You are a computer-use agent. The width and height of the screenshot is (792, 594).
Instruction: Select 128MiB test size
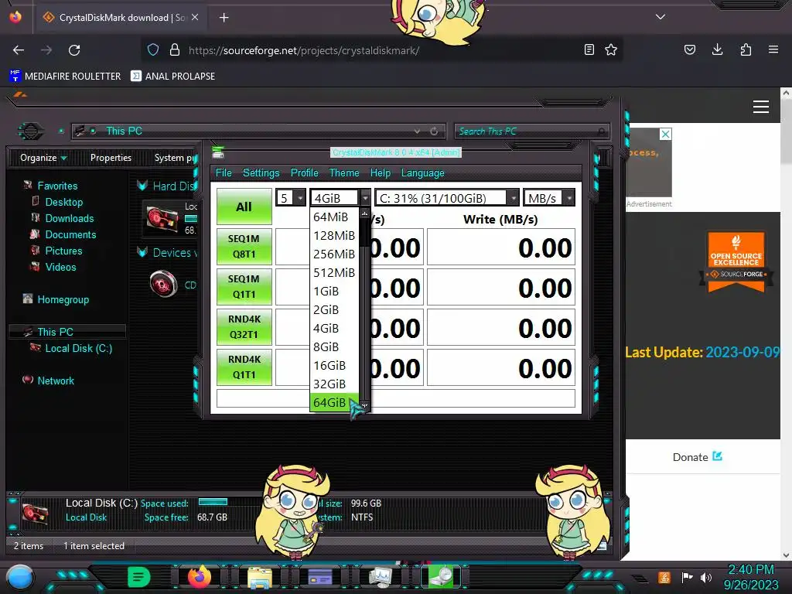[x=334, y=235]
